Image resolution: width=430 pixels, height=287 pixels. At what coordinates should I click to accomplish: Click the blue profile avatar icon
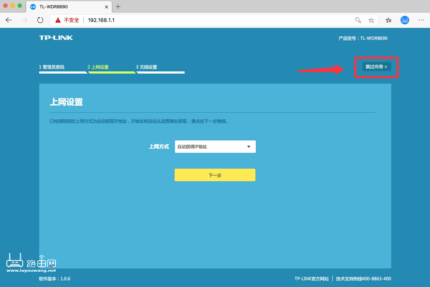[405, 20]
